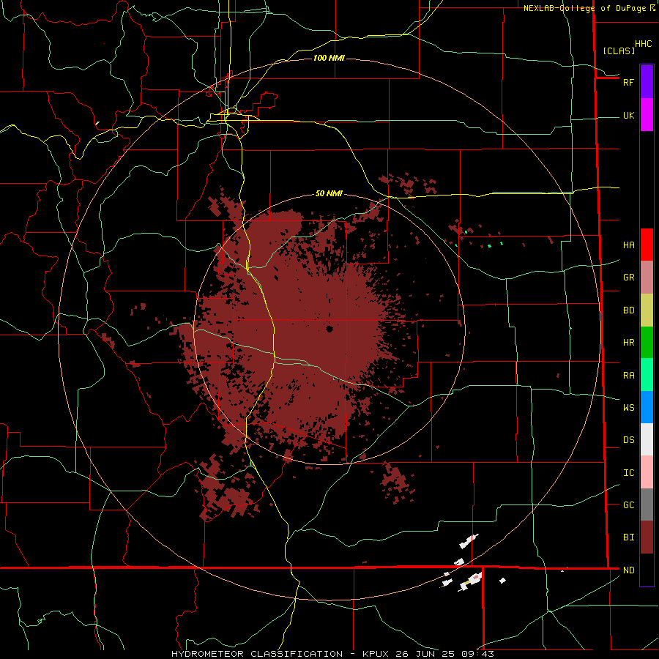
Task: Click the DS legend label
Action: point(628,440)
